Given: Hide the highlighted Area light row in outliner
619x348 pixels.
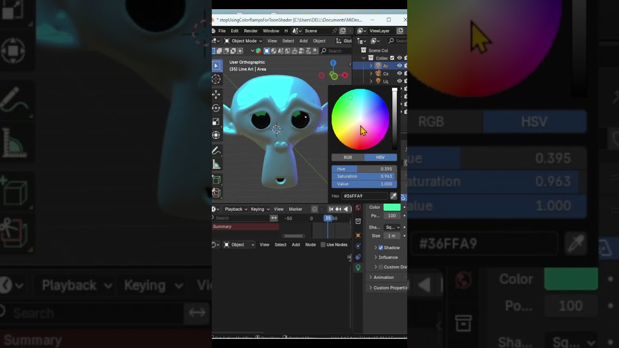Looking at the screenshot, I should [399, 66].
